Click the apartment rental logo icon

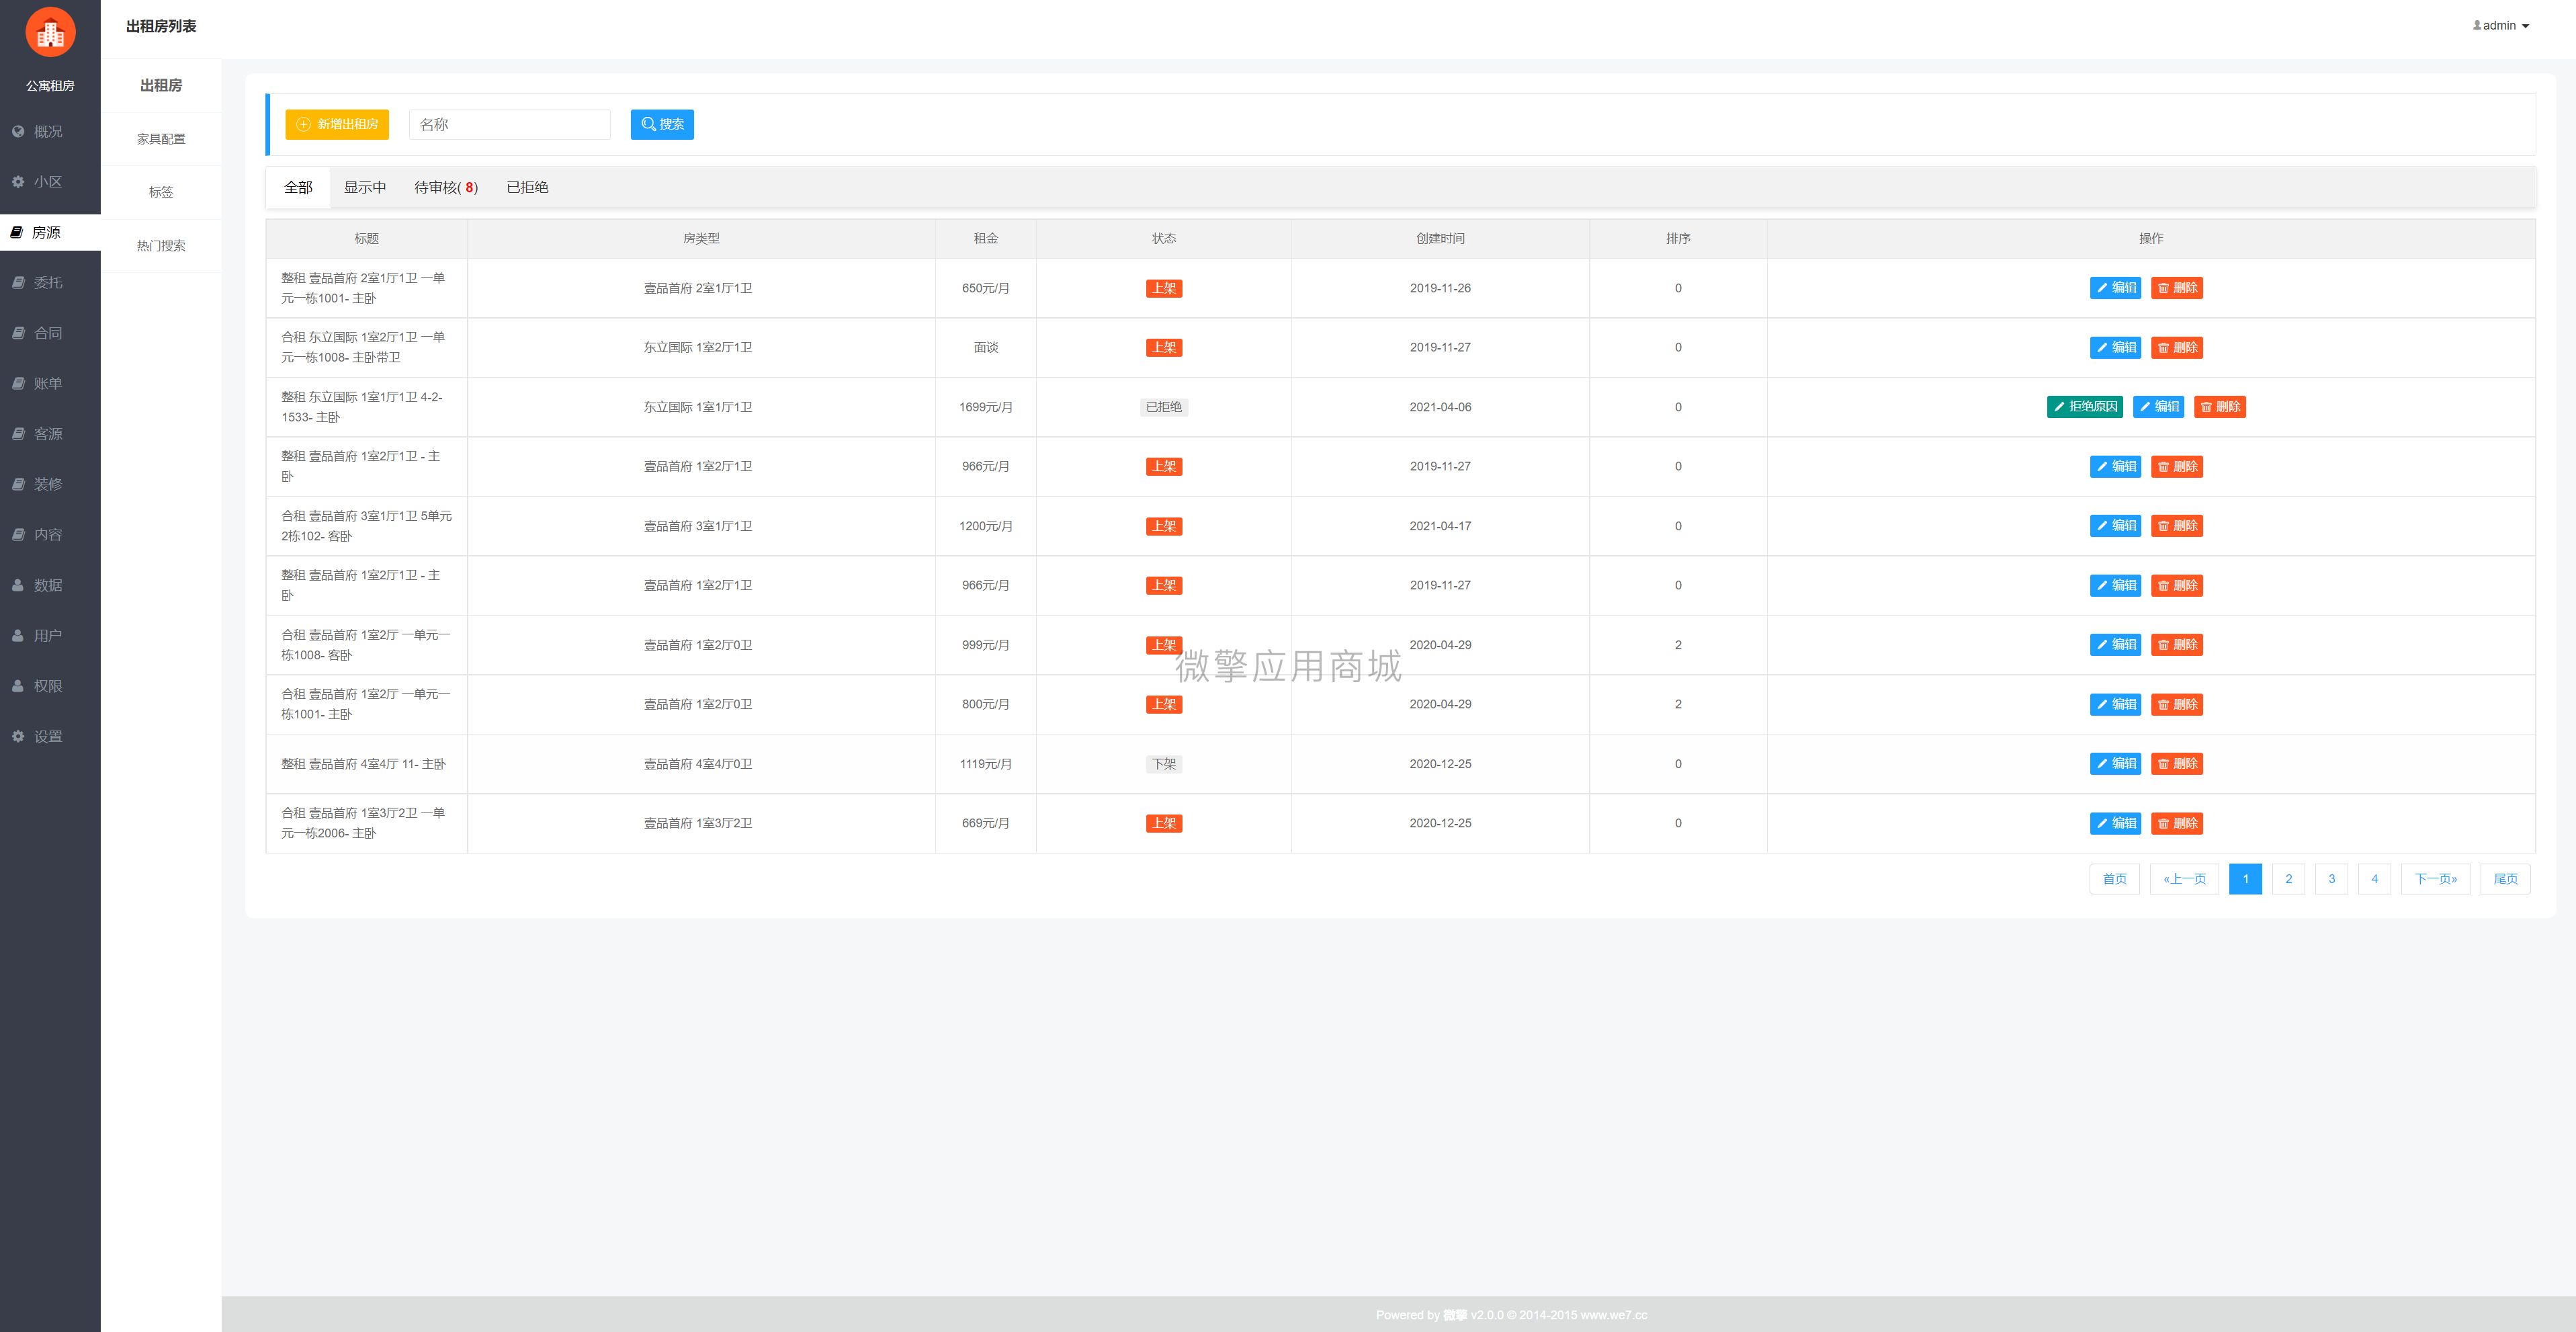[x=50, y=33]
